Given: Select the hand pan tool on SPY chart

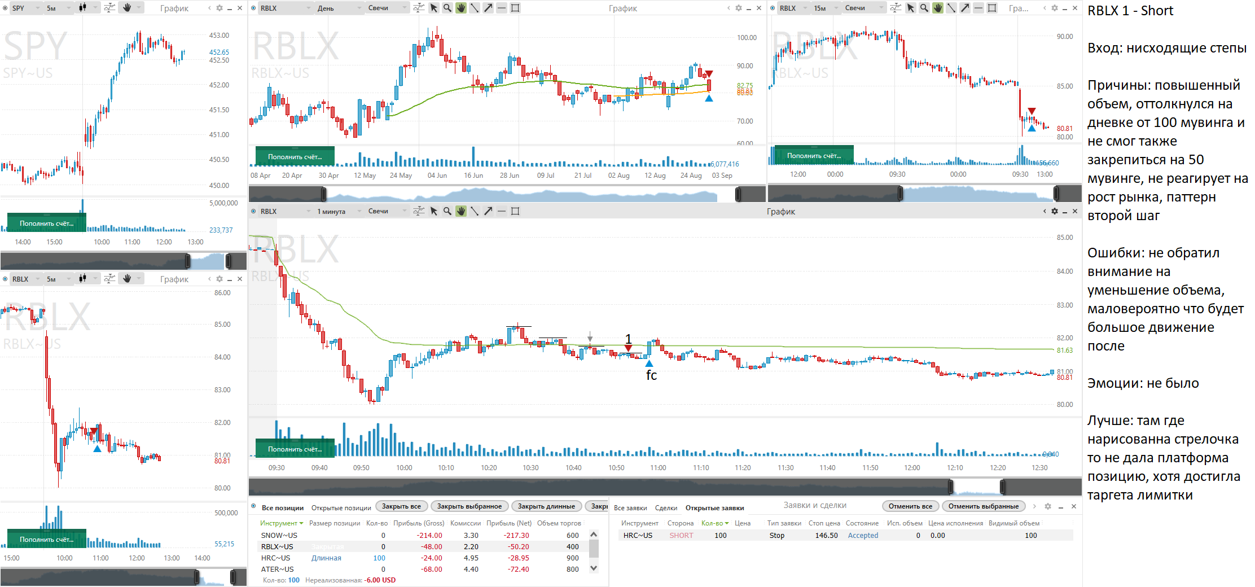Looking at the screenshot, I should pyautogui.click(x=127, y=8).
